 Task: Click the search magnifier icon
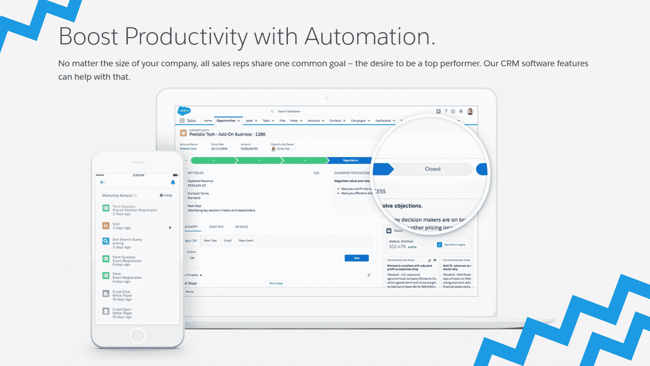pos(272,111)
